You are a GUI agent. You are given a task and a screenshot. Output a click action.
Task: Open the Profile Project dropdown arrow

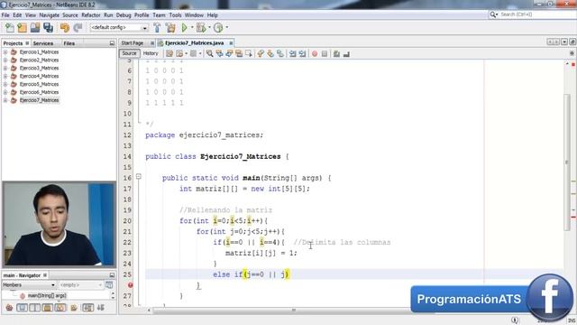(x=226, y=28)
